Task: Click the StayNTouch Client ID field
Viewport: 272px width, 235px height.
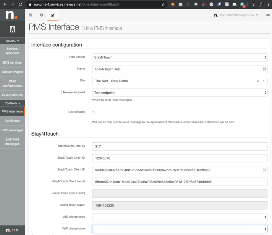Action: 179,170
